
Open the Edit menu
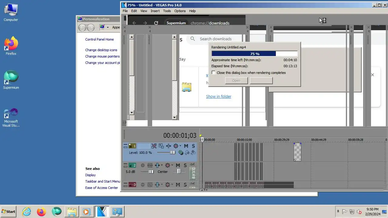[x=134, y=11]
